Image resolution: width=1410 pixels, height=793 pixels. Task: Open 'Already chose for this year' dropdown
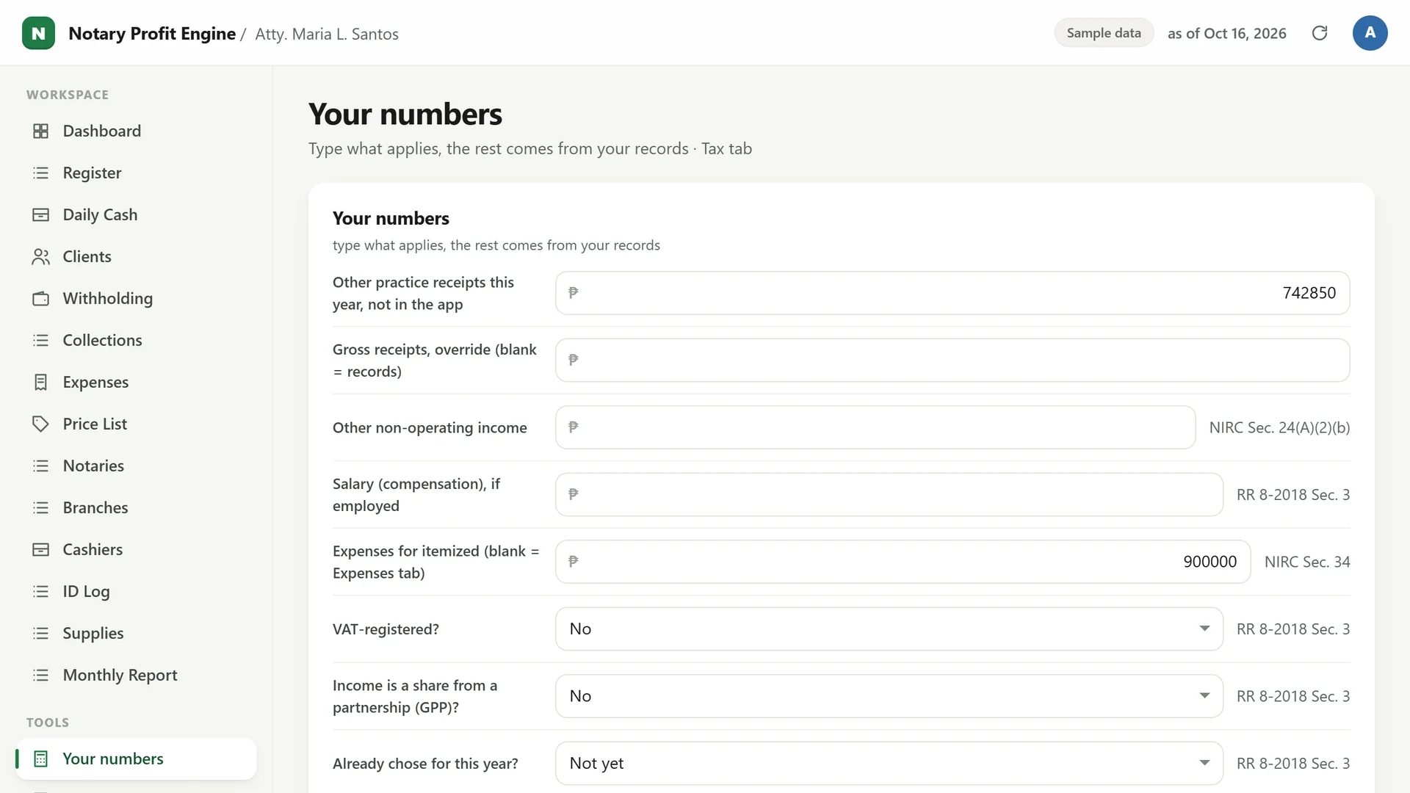pyautogui.click(x=889, y=763)
